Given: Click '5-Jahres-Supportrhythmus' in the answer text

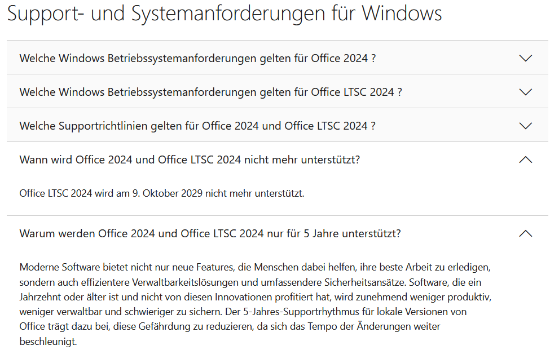Looking at the screenshot, I should [288, 311].
